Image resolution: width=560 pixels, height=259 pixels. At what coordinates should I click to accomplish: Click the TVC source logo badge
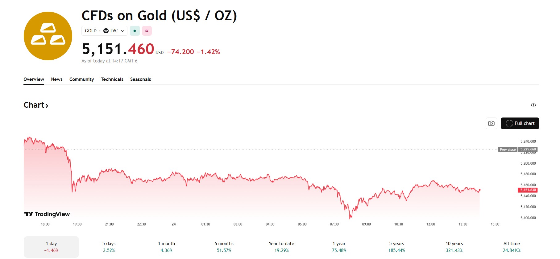tap(106, 31)
